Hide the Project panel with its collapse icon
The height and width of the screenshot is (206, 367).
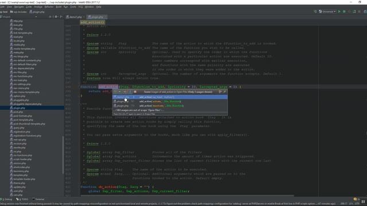pyautogui.click(x=61, y=17)
